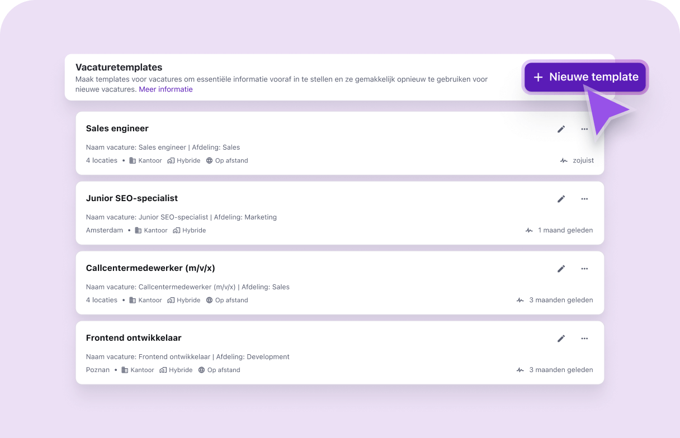Edit the Frontend ontwikkelaar template
This screenshot has height=438, width=680.
[561, 339]
